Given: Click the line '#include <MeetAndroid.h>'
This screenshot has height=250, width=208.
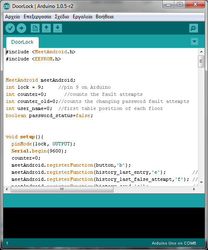Looking at the screenshot, I should coord(41,52).
